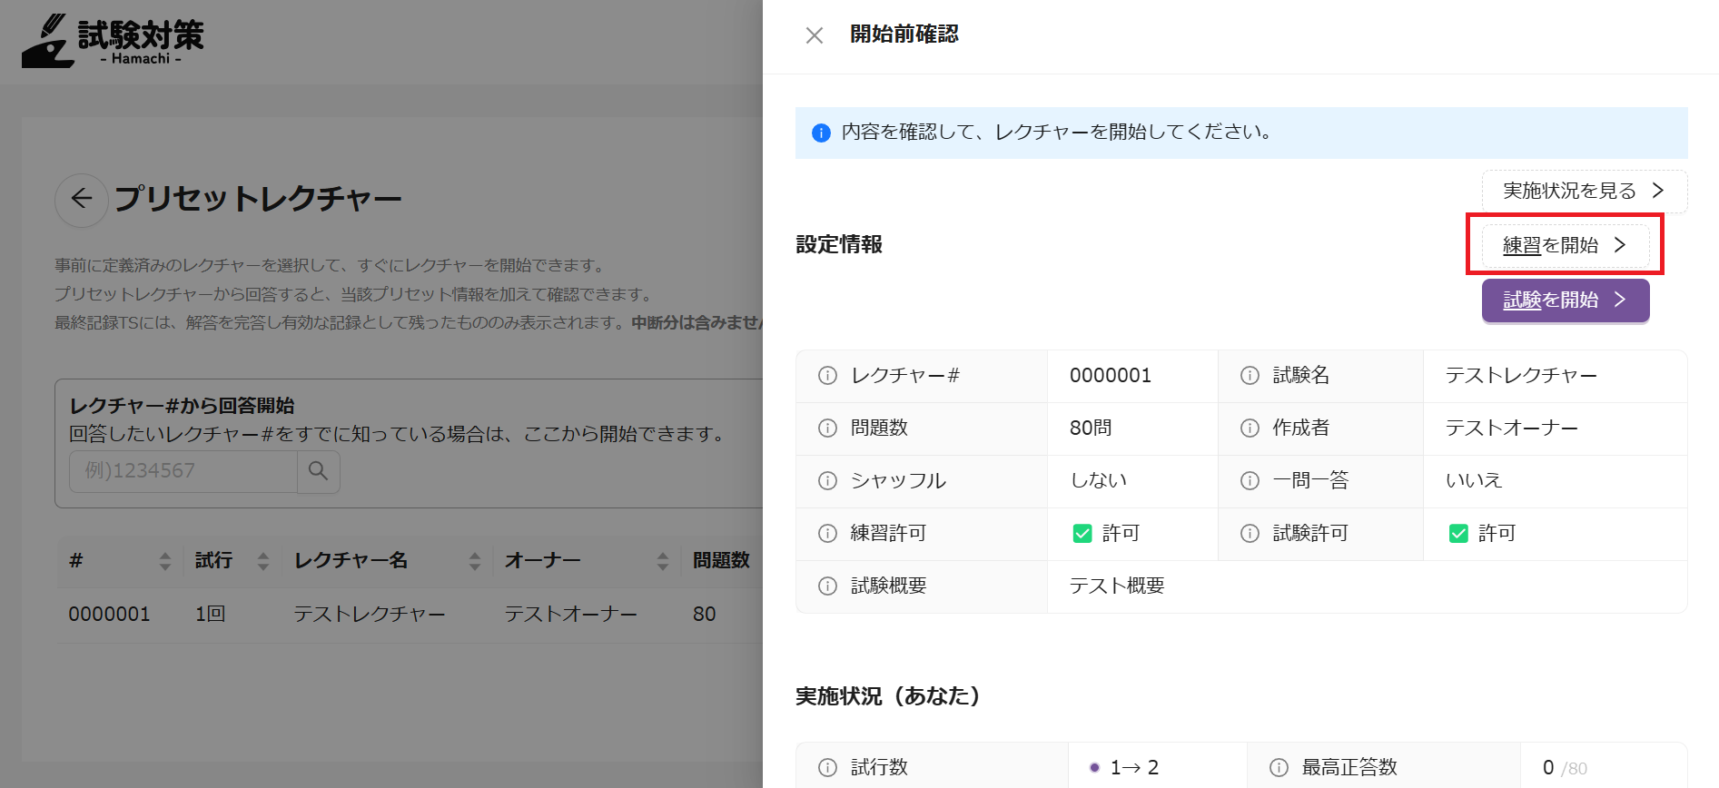Click the back arrow beside プリセットレクチャー

tap(82, 200)
